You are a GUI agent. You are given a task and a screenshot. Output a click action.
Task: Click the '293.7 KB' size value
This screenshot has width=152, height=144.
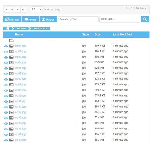100,90
